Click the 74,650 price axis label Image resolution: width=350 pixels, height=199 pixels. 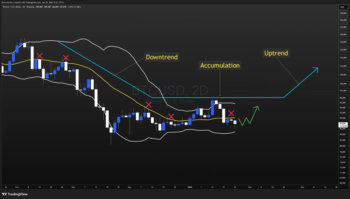pyautogui.click(x=343, y=162)
